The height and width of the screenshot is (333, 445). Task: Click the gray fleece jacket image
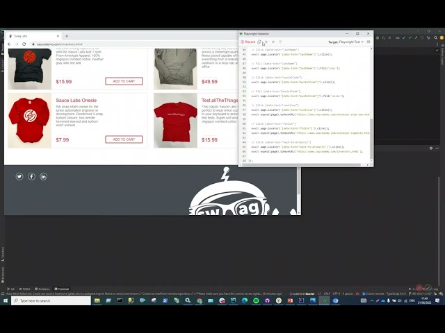tap(175, 69)
